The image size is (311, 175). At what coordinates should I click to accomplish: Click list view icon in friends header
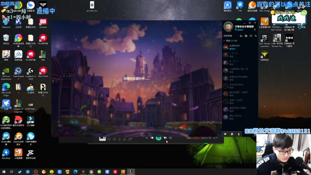click(x=251, y=36)
